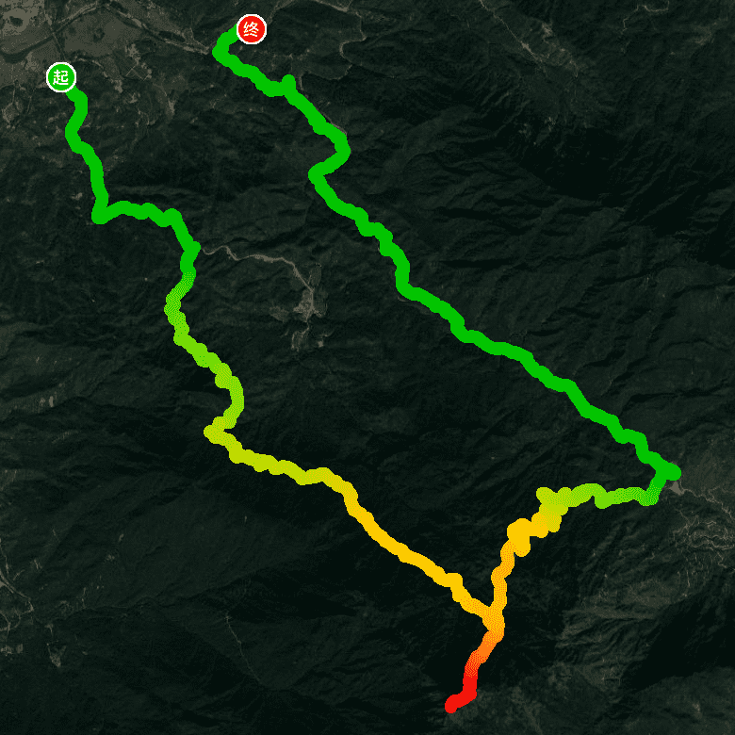The height and width of the screenshot is (735, 735).
Task: Click the orange-to-red track segment below the junction
Action: click(480, 659)
